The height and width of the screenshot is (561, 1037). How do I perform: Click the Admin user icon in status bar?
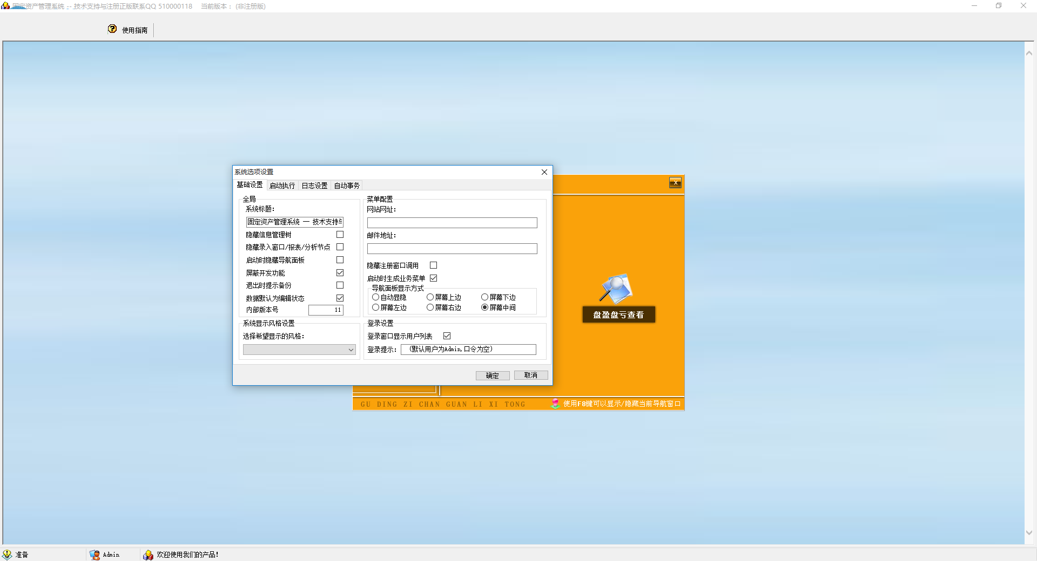[95, 555]
